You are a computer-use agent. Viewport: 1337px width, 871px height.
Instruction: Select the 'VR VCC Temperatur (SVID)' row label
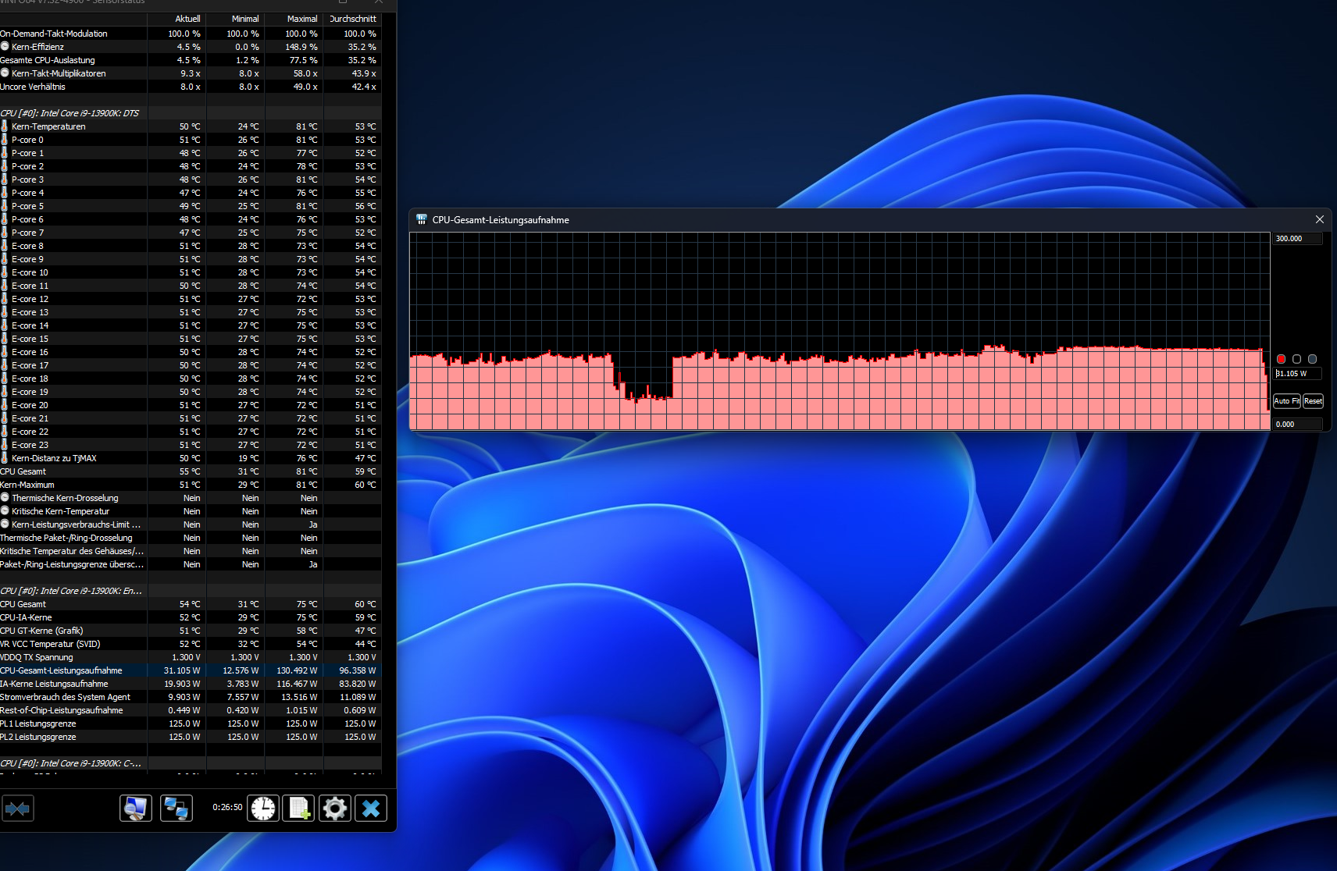(x=50, y=644)
